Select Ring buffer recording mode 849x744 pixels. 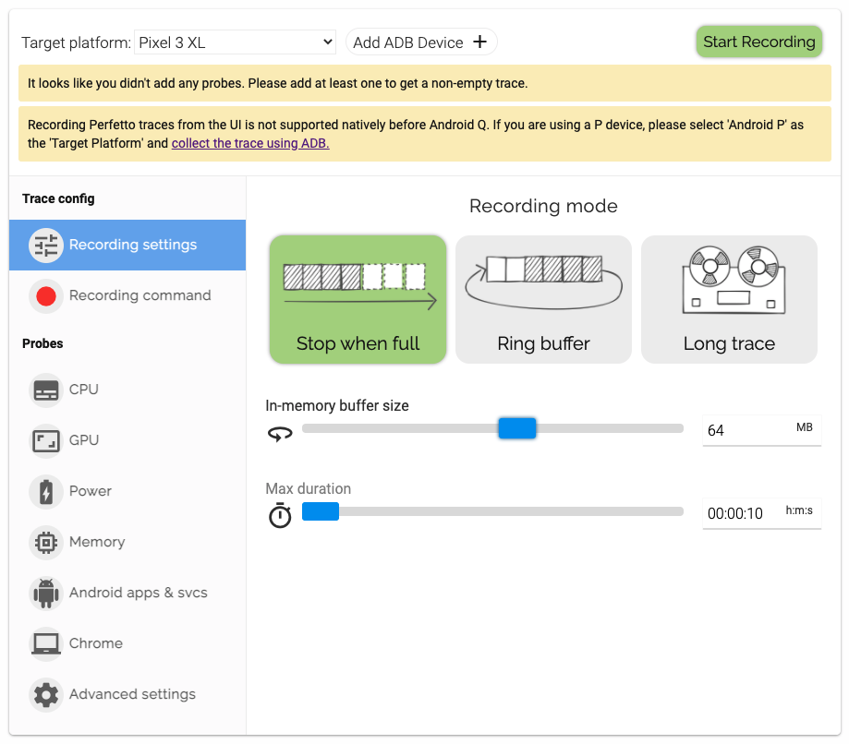click(x=543, y=299)
